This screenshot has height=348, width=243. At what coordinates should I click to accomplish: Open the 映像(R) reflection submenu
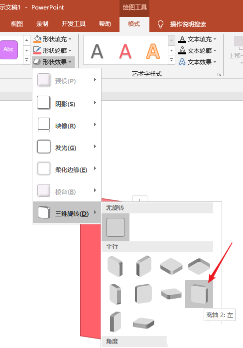(67, 125)
